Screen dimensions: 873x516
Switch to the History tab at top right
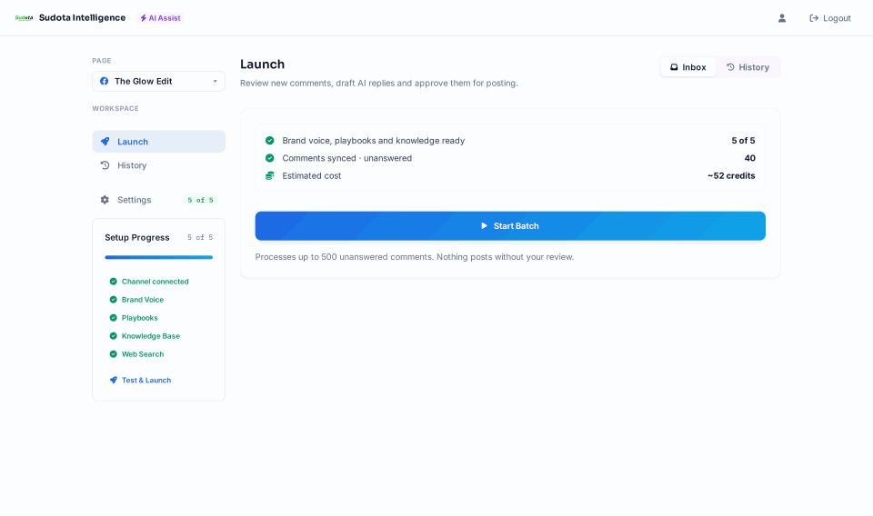[748, 67]
